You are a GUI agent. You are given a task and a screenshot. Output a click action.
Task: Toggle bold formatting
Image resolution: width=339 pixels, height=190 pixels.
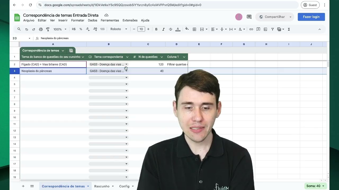tap(156, 29)
